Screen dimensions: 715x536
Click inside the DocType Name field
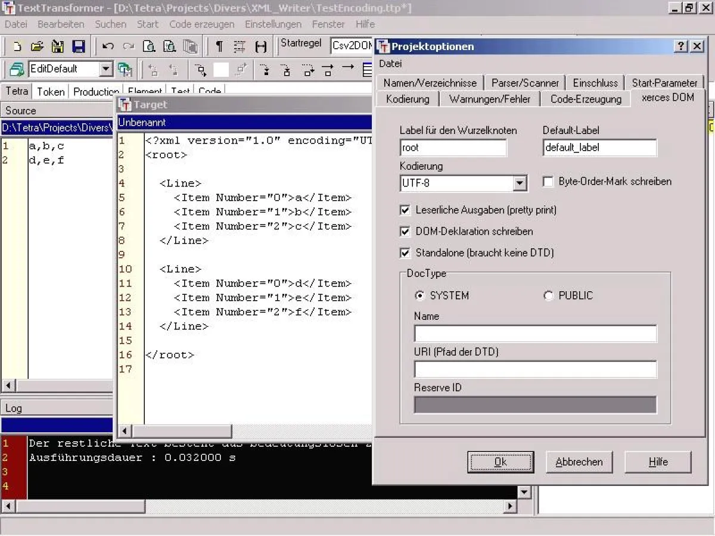(x=534, y=334)
